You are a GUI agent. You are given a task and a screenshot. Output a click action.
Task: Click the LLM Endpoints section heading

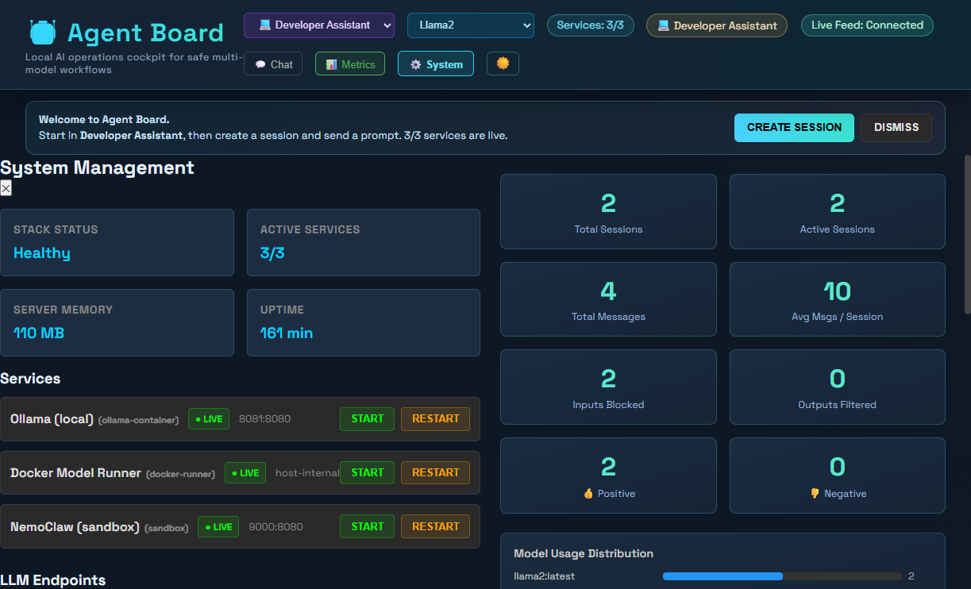point(52,580)
